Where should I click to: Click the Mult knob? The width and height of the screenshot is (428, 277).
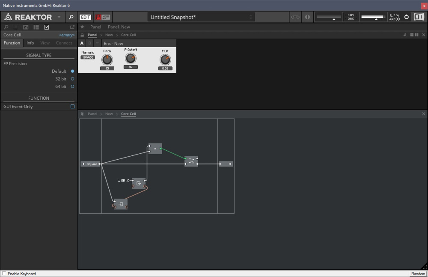[165, 59]
